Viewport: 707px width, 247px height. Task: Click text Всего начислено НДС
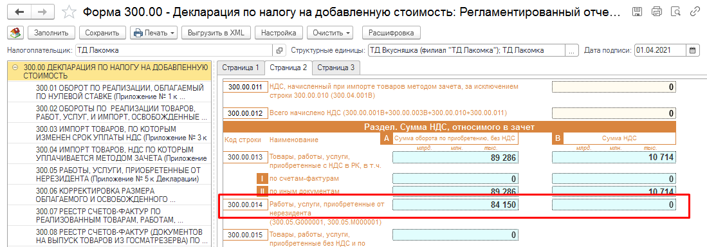pos(388,113)
